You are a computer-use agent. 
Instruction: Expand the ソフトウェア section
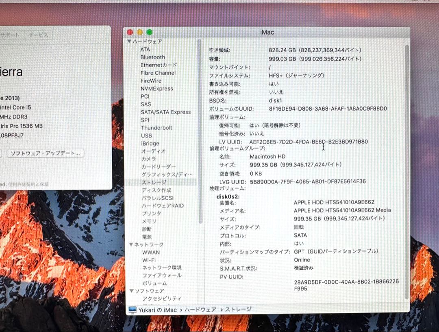131,290
